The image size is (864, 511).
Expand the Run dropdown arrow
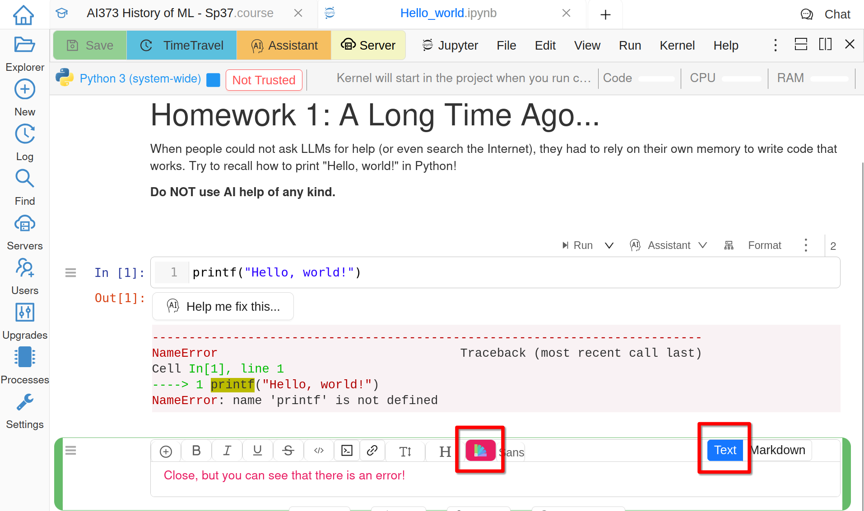pos(609,245)
